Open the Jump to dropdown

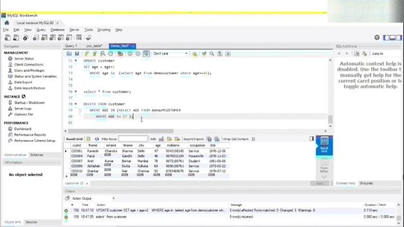(386, 54)
